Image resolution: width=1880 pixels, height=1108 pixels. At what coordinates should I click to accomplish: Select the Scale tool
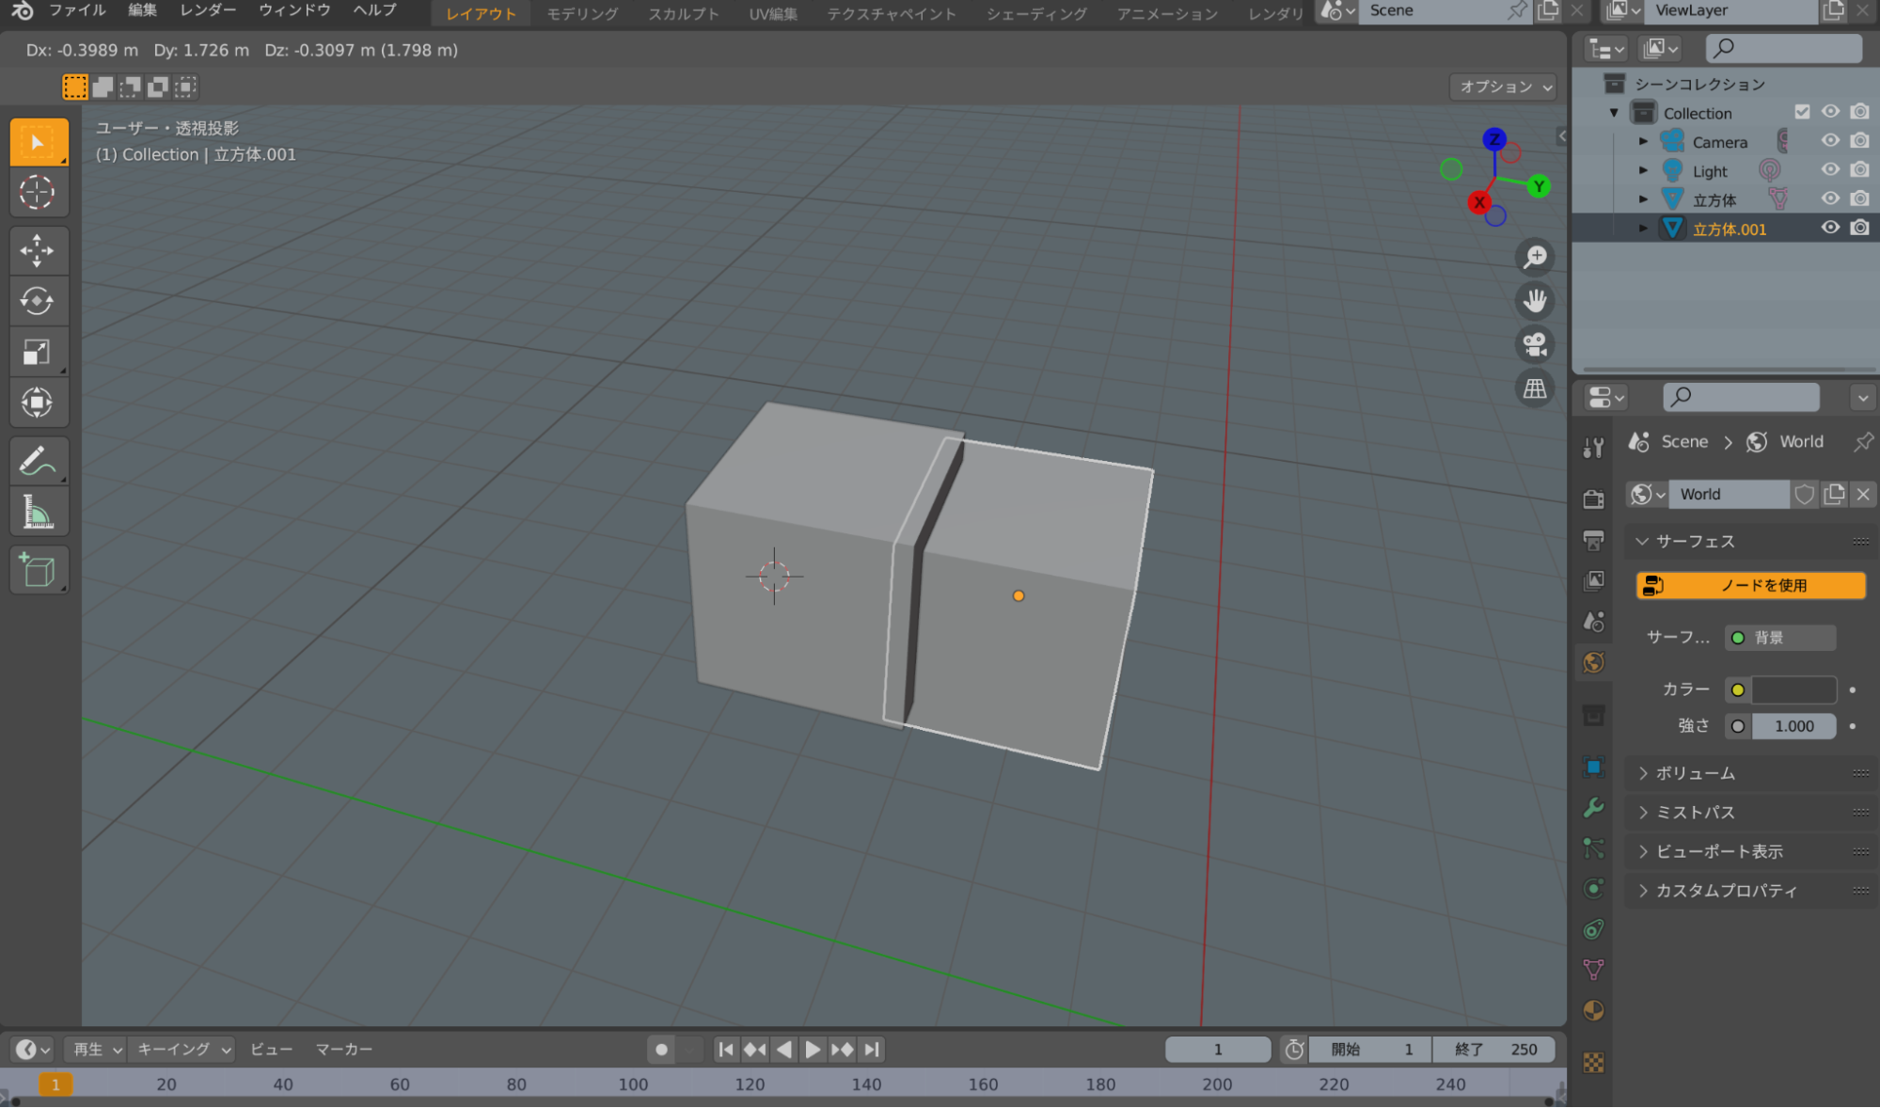coord(38,352)
